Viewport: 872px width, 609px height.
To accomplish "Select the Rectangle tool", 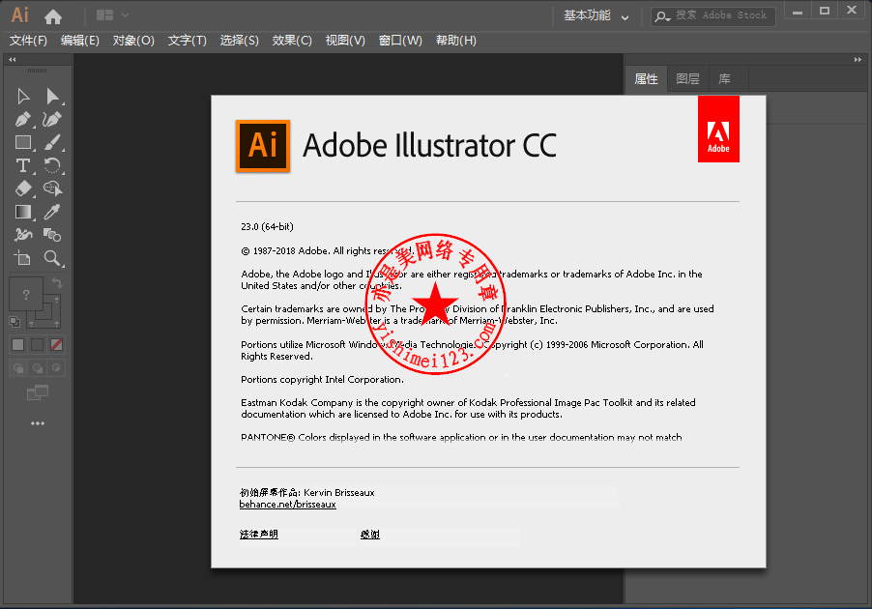I will click(23, 142).
